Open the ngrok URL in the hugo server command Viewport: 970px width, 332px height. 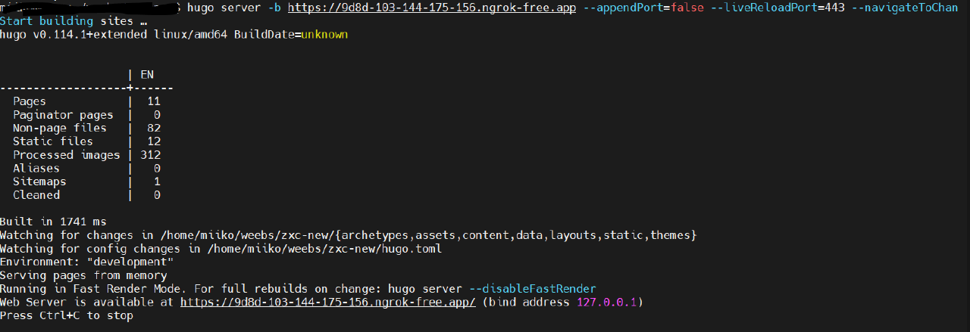[x=431, y=8]
